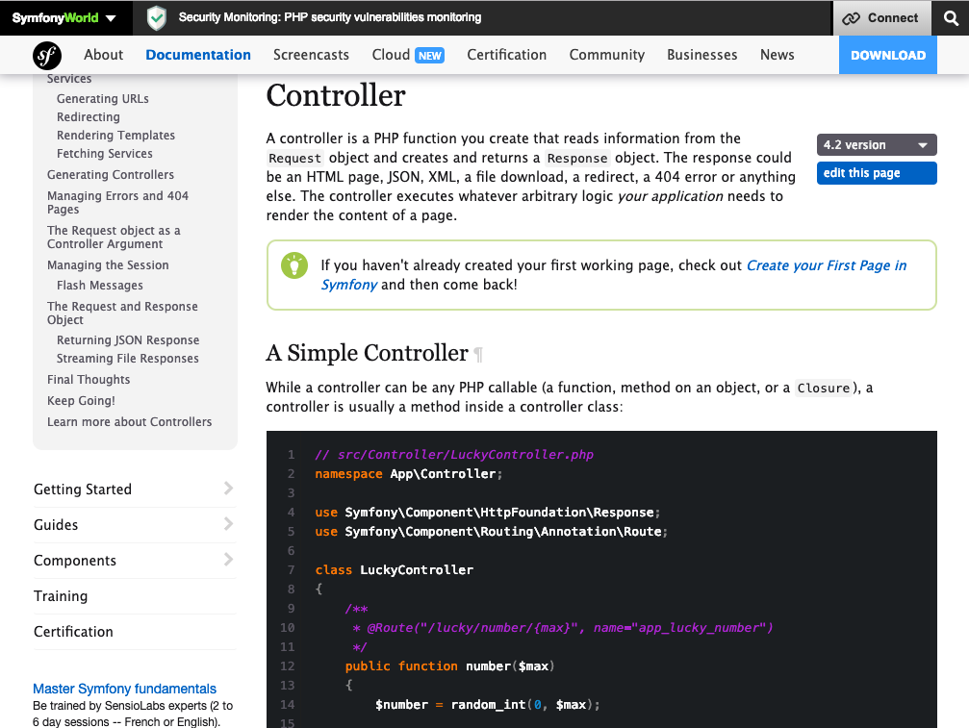
Task: Jump to The Request object as a Controller Argument
Action: pos(114,238)
